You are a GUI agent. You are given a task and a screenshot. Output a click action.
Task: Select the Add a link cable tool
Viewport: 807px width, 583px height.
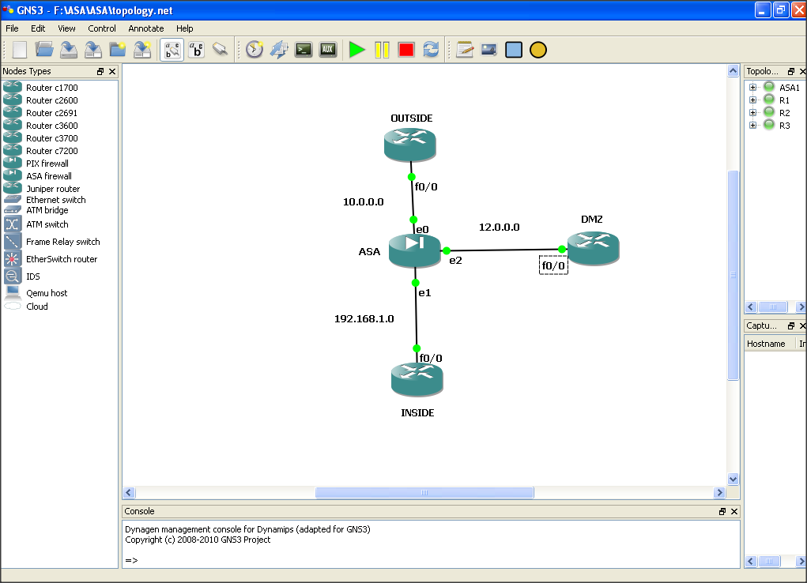coord(220,49)
